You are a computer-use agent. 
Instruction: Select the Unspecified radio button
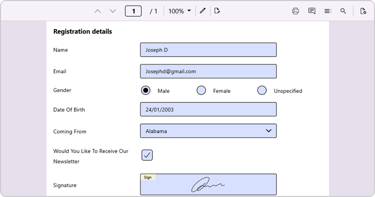tap(262, 91)
